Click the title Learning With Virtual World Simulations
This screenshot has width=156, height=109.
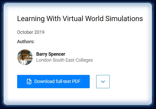pyautogui.click(x=80, y=19)
